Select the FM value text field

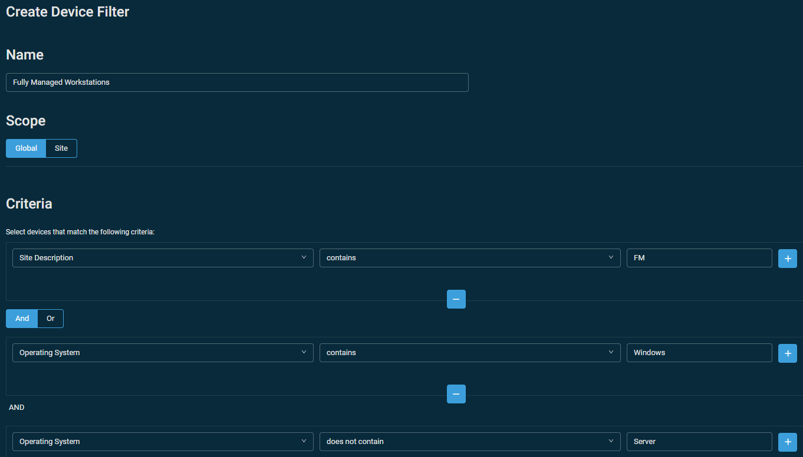pos(699,257)
